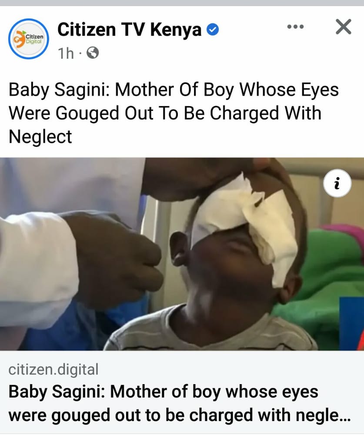364x435 pixels.
Task: Open the Citizen Digital profile picture
Action: (29, 39)
